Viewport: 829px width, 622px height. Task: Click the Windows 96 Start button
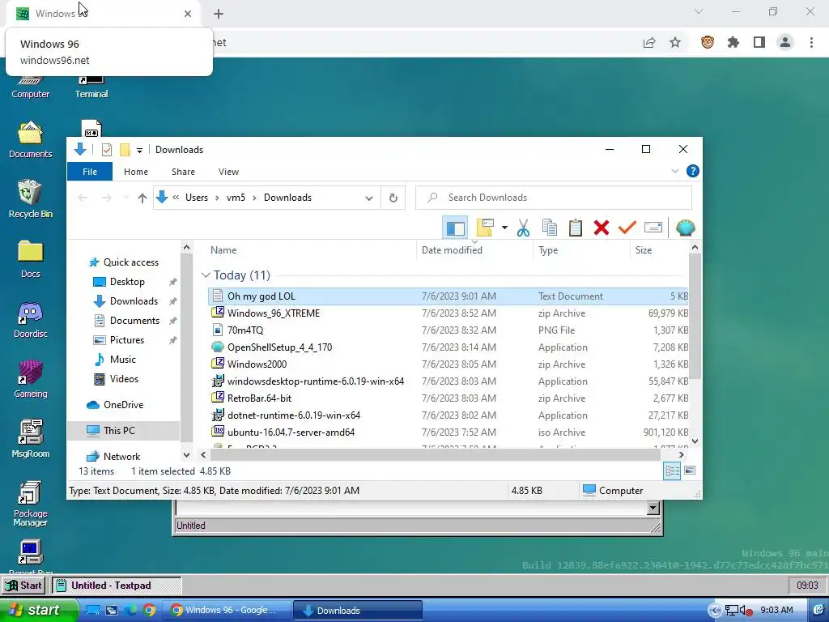pyautogui.click(x=23, y=586)
